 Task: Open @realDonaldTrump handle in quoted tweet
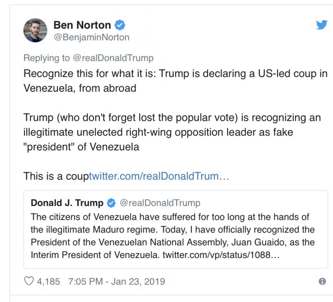160,203
